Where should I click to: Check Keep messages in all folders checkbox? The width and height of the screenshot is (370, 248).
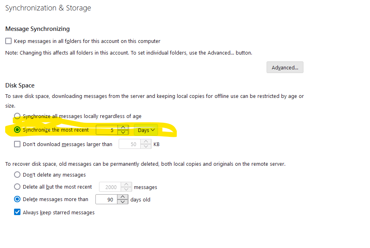(x=8, y=41)
